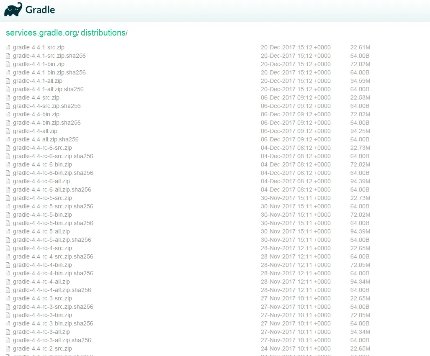Open the services.gradle.org breadcrumb link

[41, 33]
